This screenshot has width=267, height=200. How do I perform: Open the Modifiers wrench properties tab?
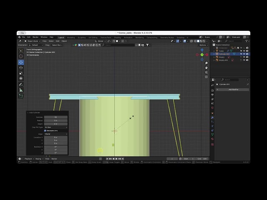pos(212,117)
